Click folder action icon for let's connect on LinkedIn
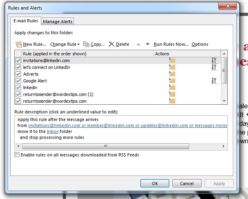The width and height of the screenshot is (248, 199). (172, 67)
